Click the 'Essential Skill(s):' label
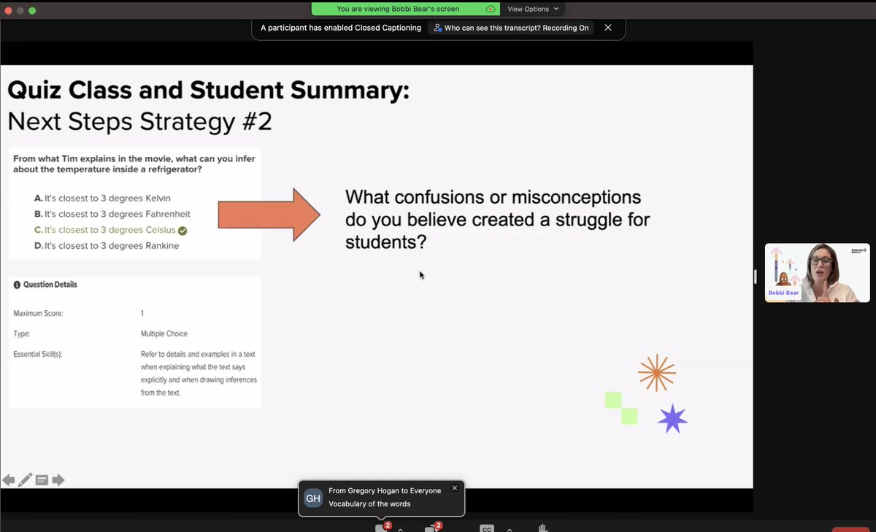This screenshot has height=532, width=876. (x=38, y=355)
